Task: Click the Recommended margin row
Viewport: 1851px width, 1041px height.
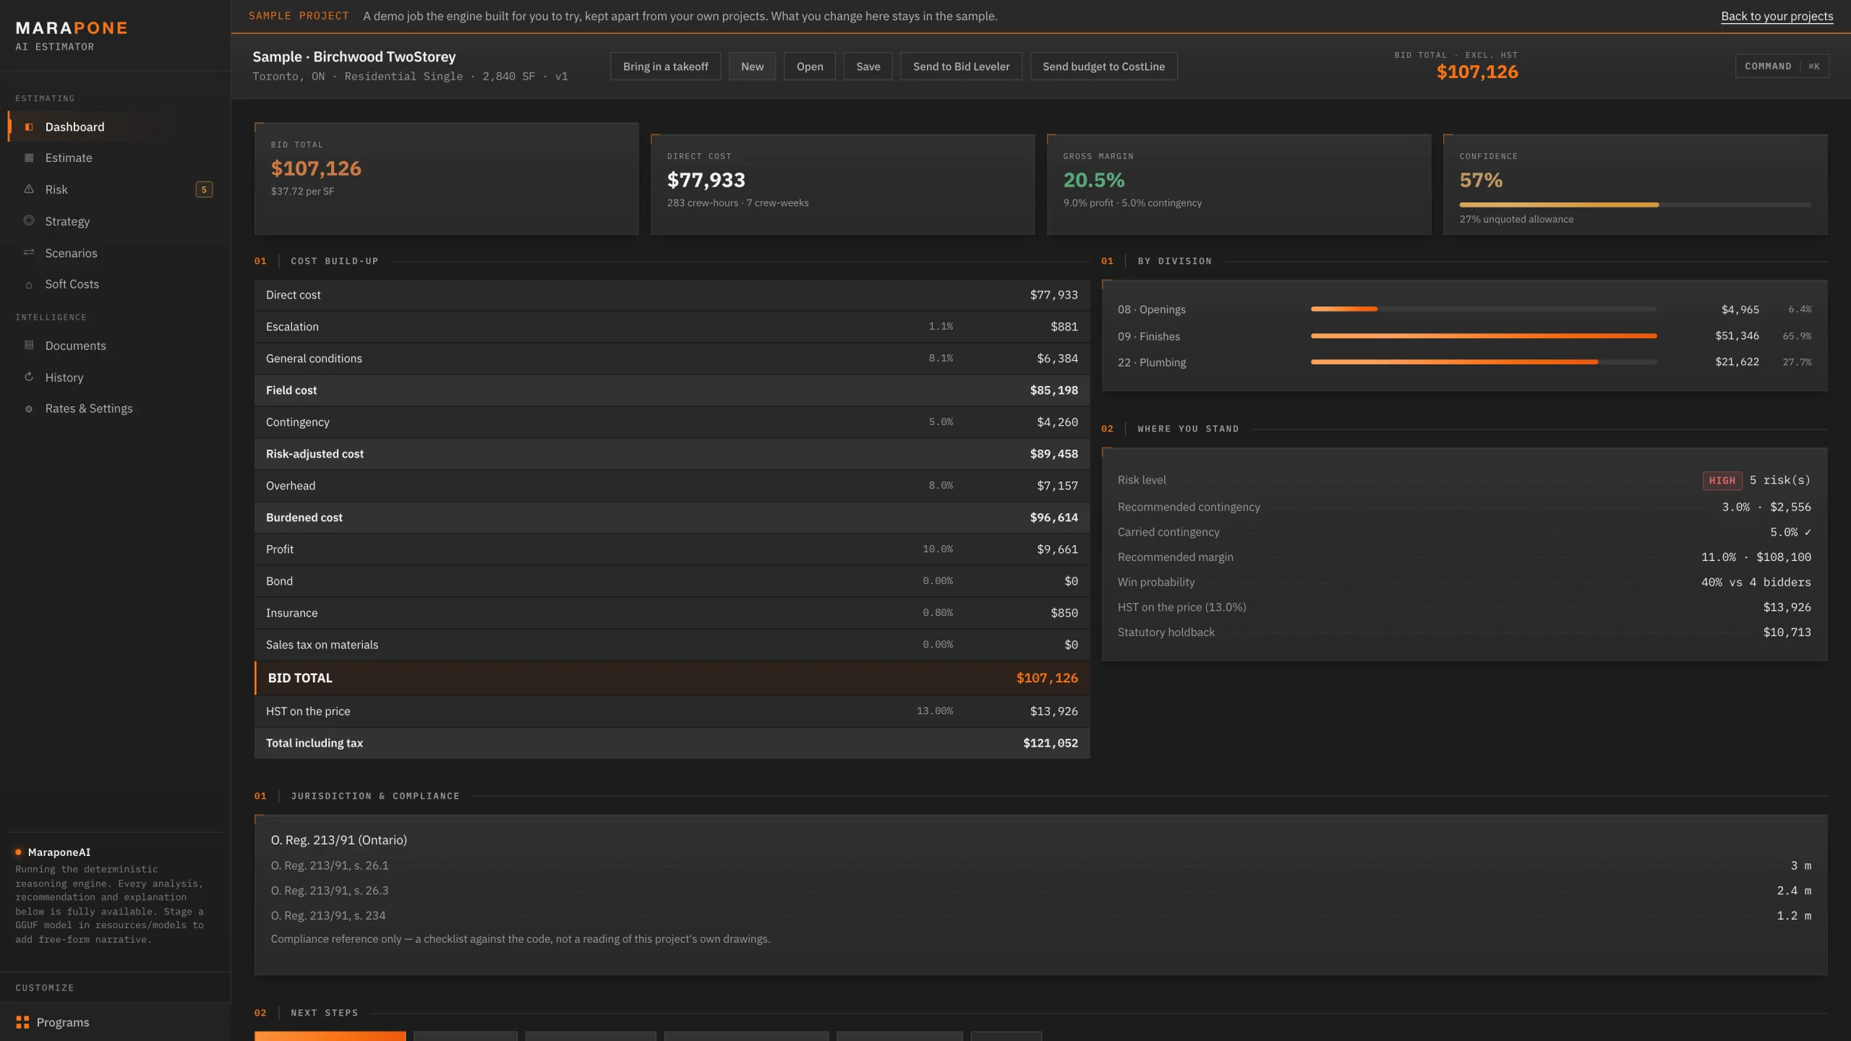Action: pyautogui.click(x=1464, y=557)
